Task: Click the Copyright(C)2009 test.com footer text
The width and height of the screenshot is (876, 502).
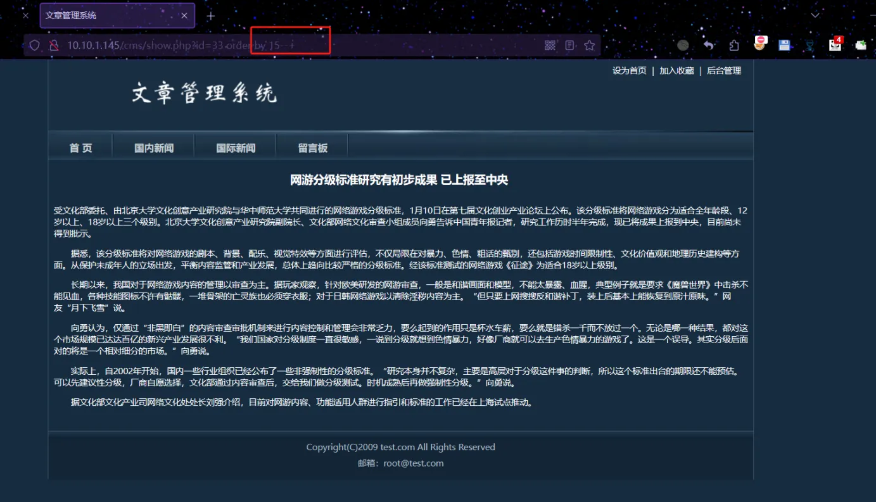Action: pyautogui.click(x=400, y=447)
